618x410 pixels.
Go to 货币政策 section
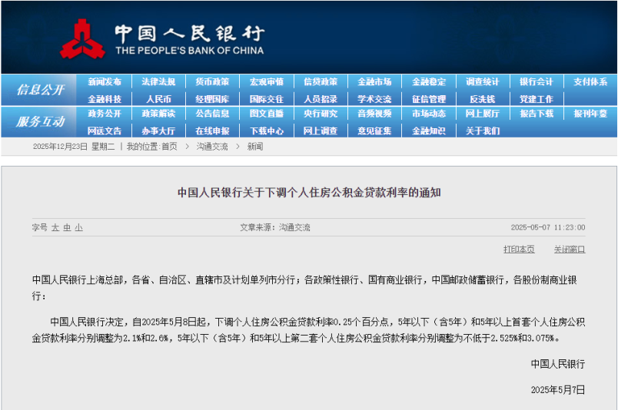point(212,82)
